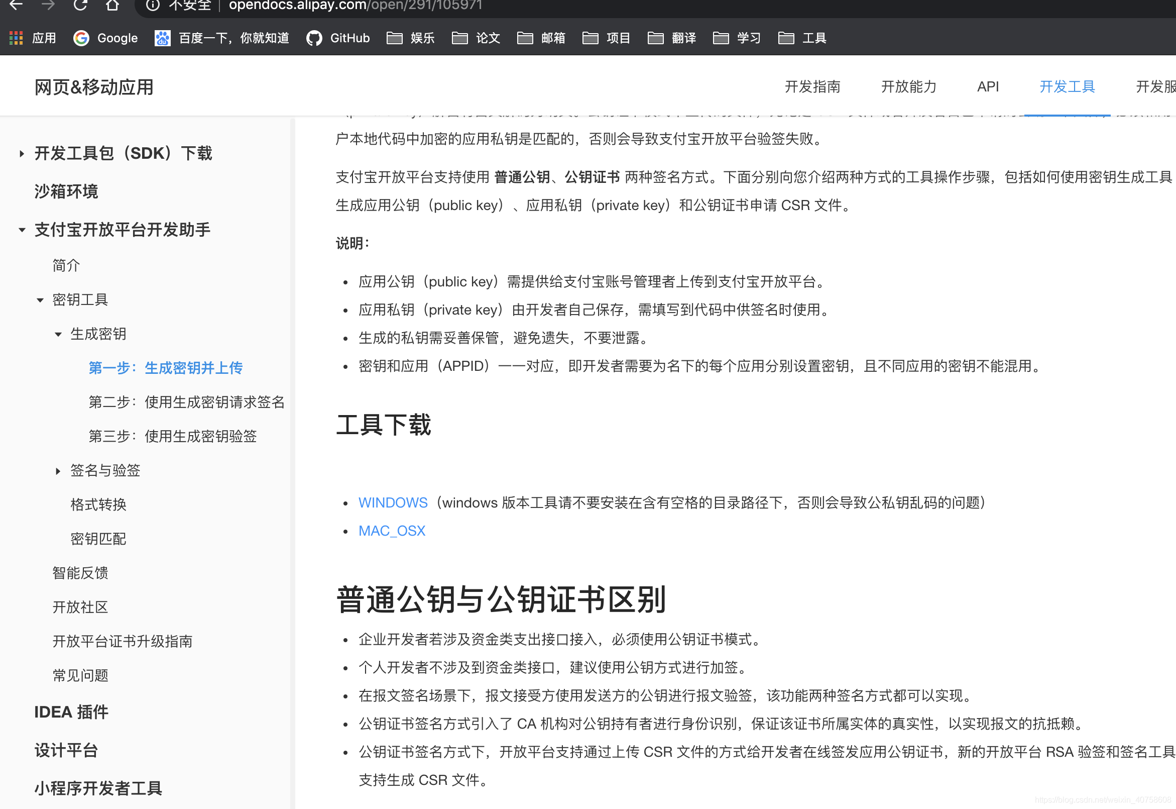Open the GitHub bookmark

[x=338, y=38]
